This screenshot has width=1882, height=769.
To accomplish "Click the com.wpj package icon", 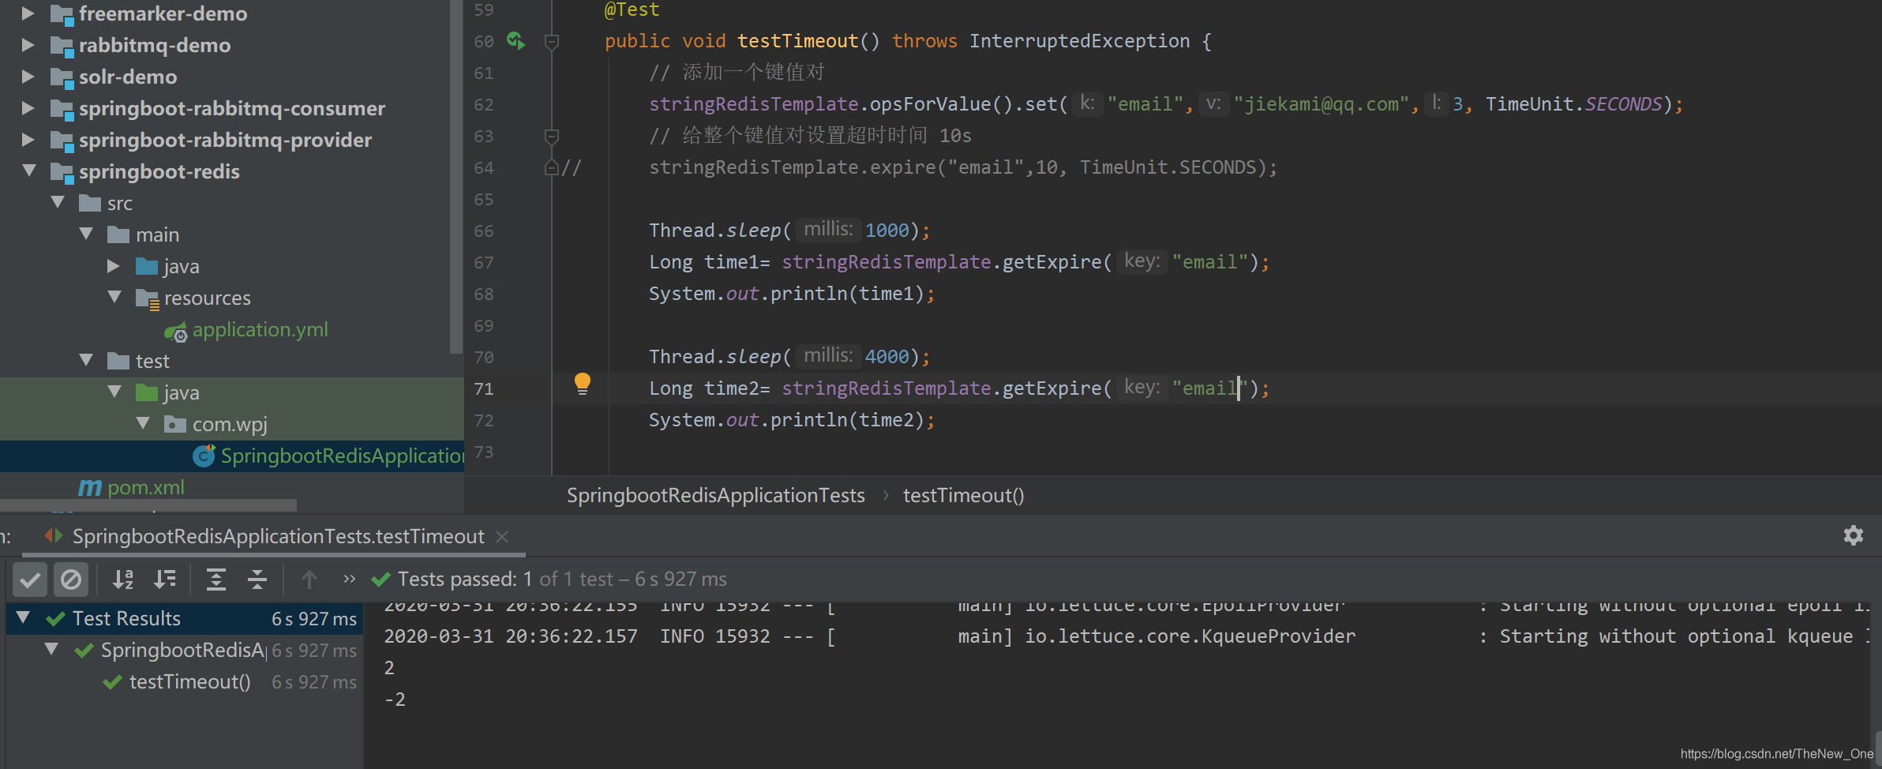I will (175, 424).
